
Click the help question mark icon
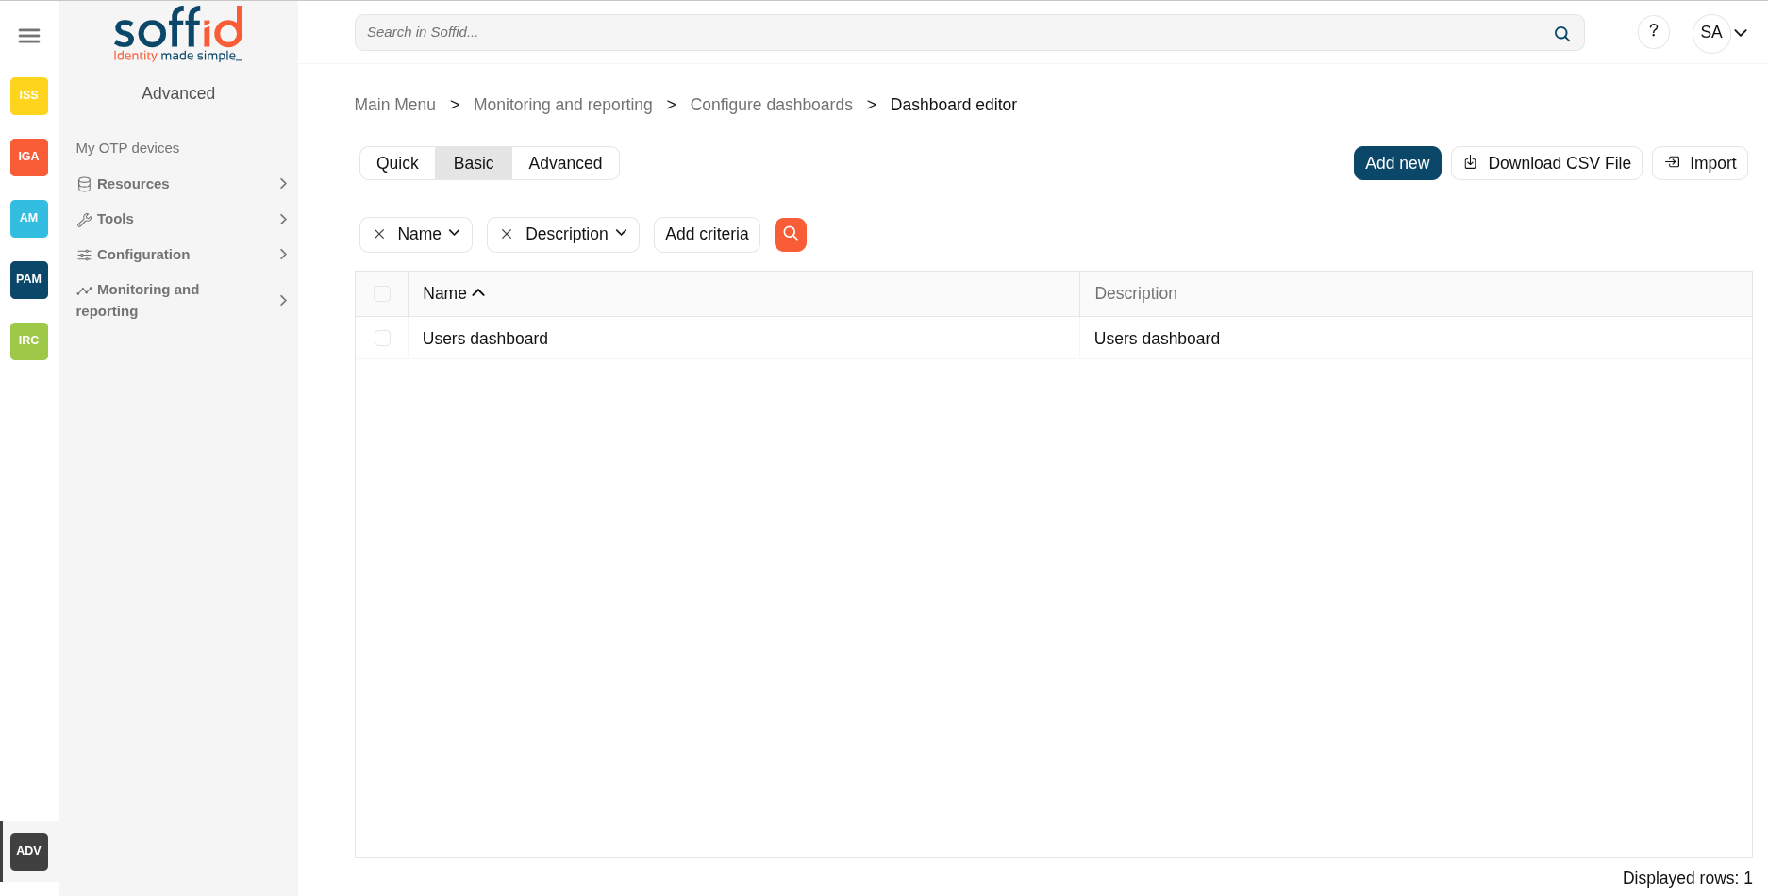pos(1653,32)
